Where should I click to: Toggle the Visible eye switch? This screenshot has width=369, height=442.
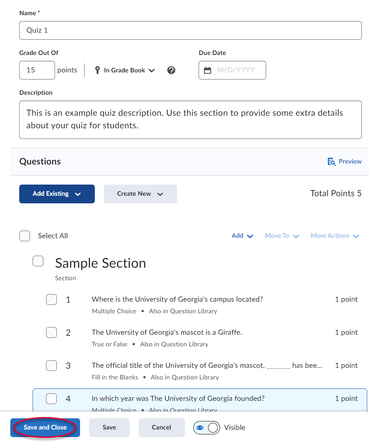[207, 428]
